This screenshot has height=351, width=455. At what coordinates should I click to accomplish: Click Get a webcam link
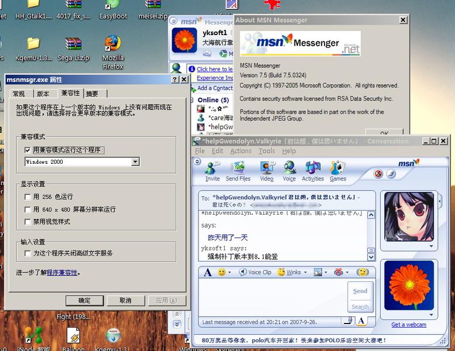409,325
